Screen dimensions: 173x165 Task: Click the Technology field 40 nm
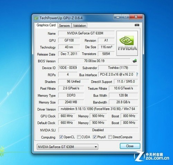pyautogui.click(x=69, y=47)
